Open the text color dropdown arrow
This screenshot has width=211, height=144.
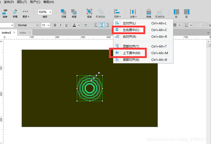79,25
